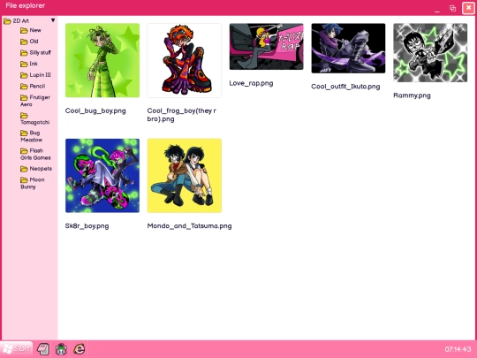Open the Pencil folder icon
This screenshot has height=358, width=477.
click(x=24, y=87)
